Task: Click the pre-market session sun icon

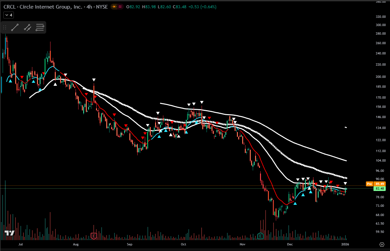Action: click(x=114, y=7)
